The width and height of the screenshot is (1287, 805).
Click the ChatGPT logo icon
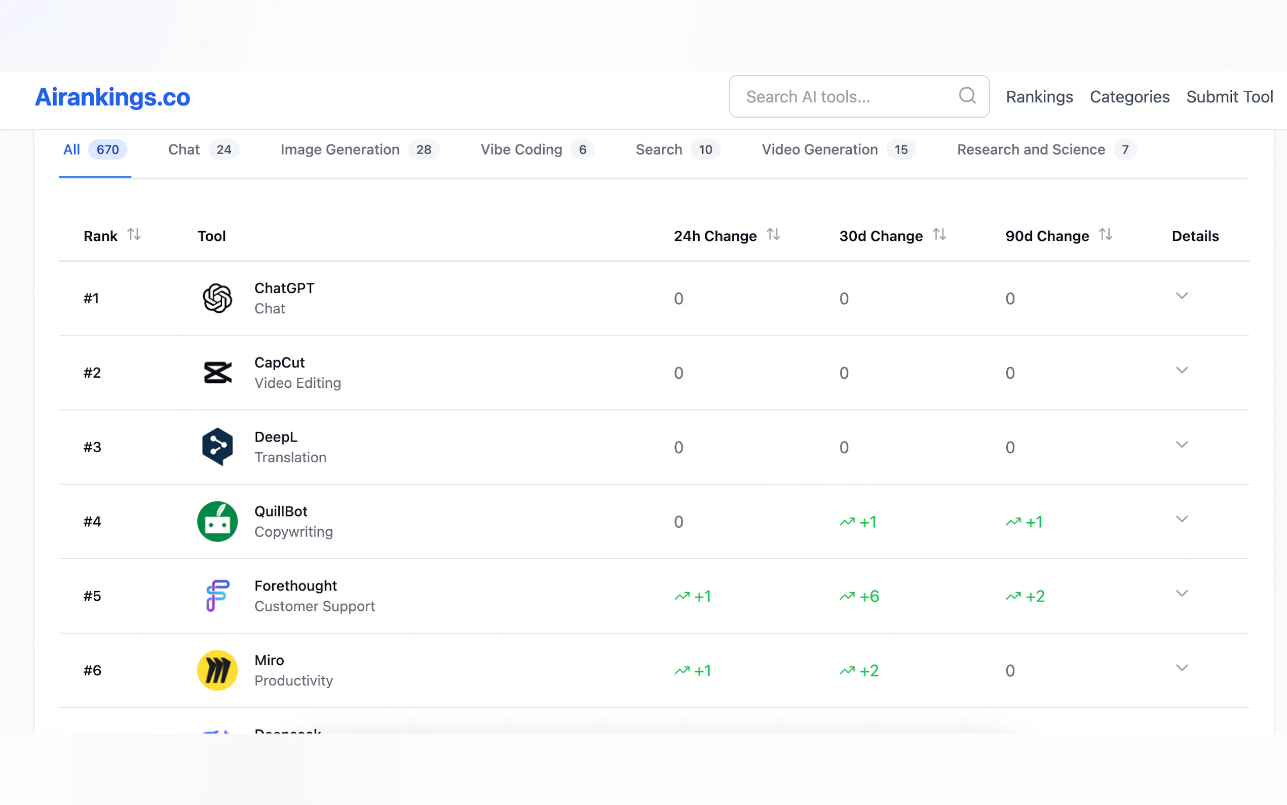[217, 298]
